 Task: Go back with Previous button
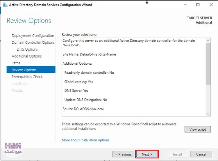click(x=123, y=154)
